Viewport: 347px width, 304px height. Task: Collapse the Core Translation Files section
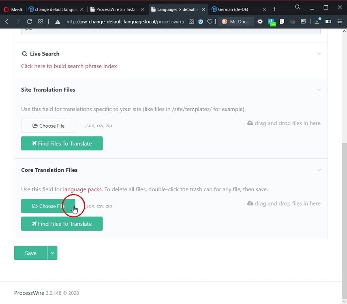pyautogui.click(x=319, y=170)
